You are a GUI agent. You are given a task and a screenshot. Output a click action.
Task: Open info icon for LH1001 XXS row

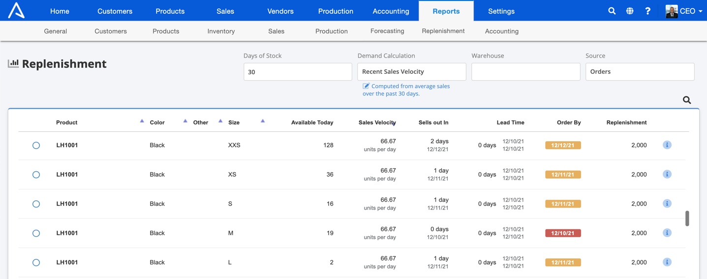coord(667,145)
